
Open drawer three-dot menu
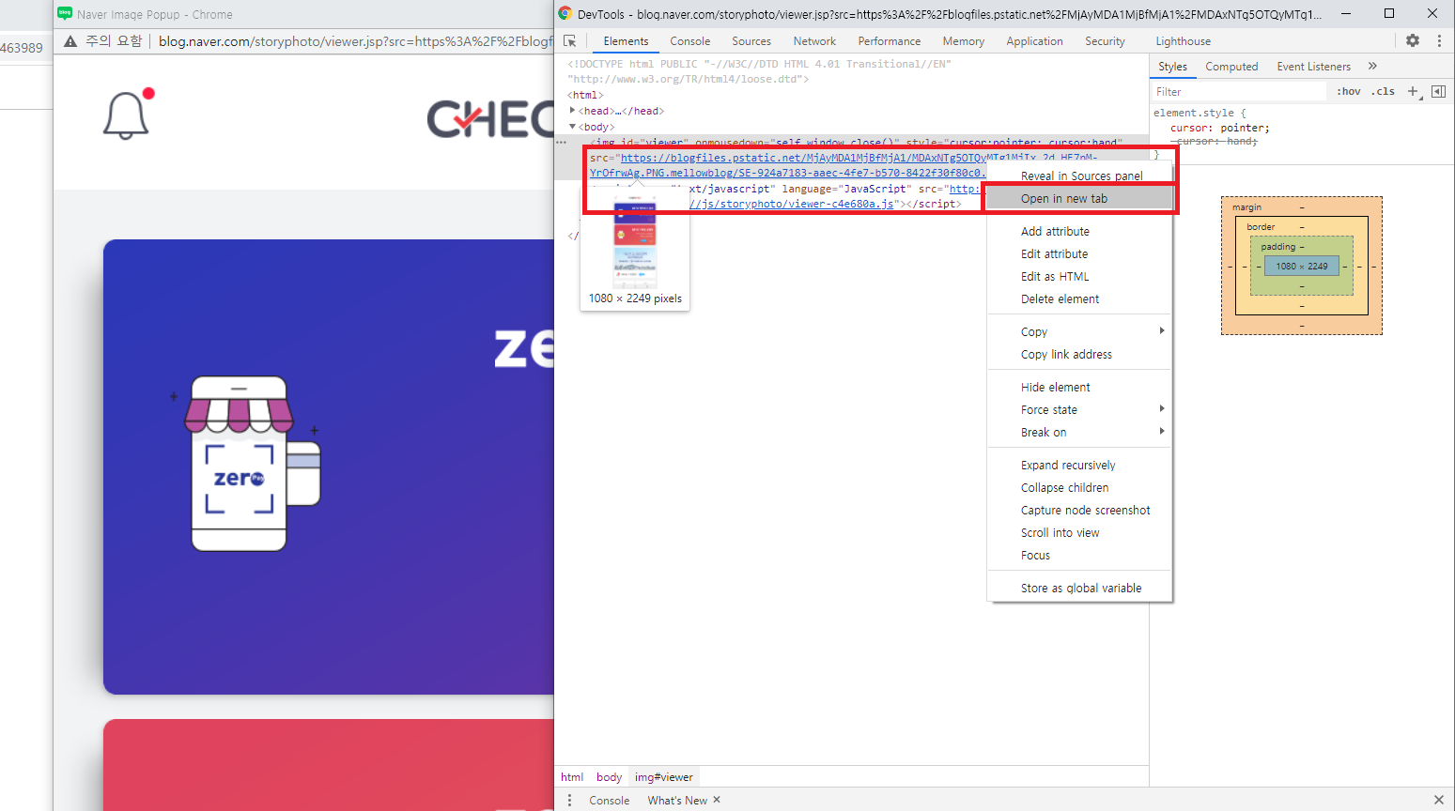(569, 800)
